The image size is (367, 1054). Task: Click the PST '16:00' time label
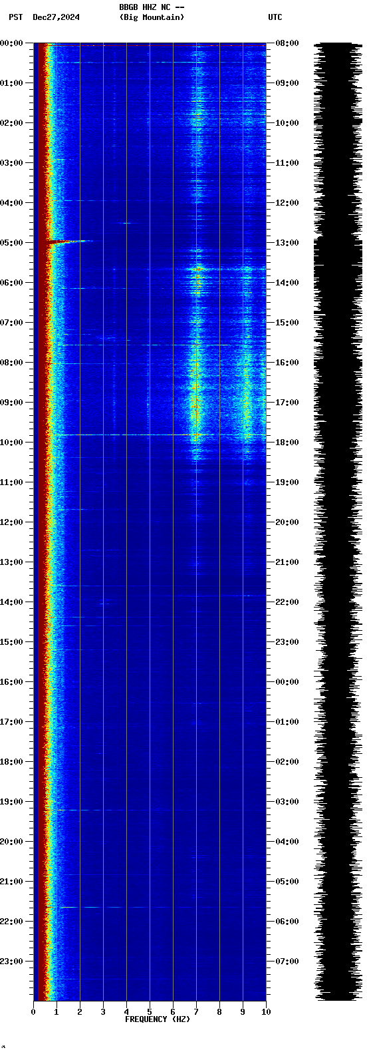[x=12, y=682]
